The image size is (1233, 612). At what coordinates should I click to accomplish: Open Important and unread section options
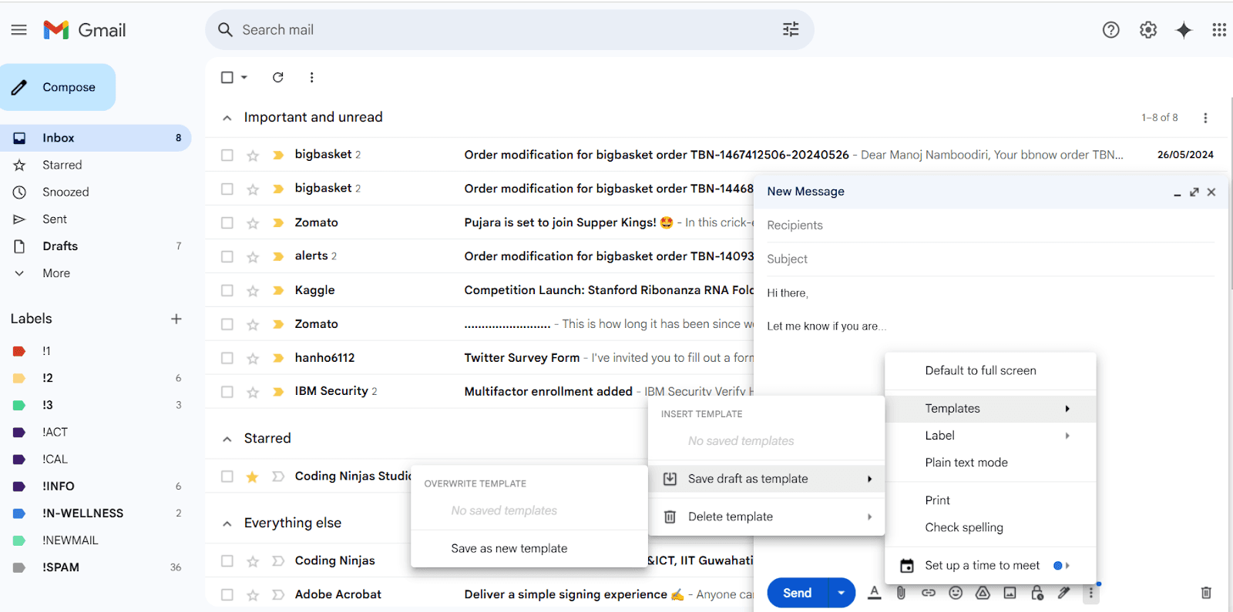pyautogui.click(x=1205, y=118)
